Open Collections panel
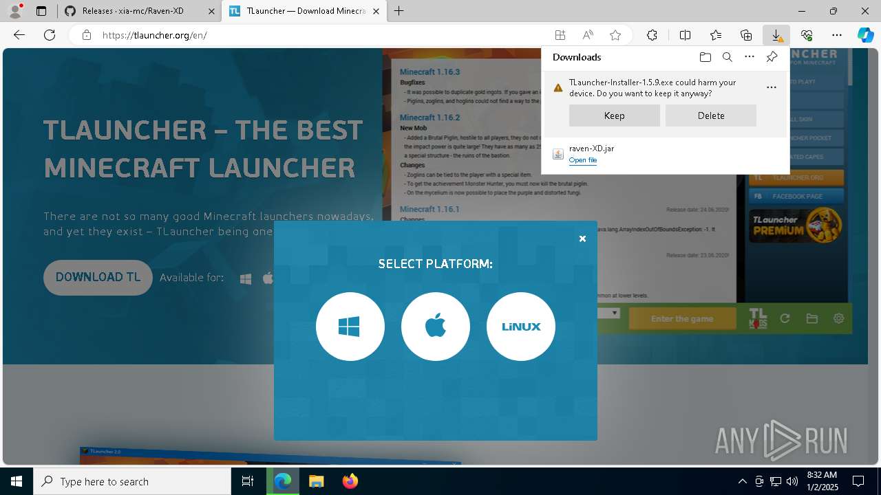This screenshot has width=881, height=495. [x=746, y=35]
